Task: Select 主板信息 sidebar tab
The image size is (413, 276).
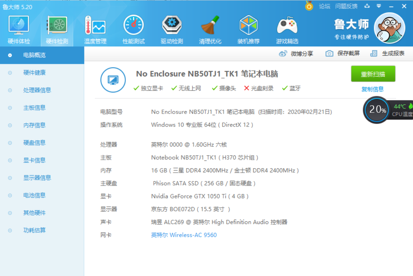Action: (x=42, y=108)
